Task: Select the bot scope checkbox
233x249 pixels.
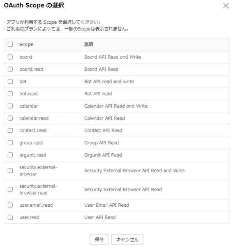Action: [10, 81]
